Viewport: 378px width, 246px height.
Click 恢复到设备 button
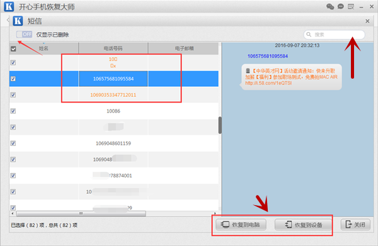(x=303, y=225)
